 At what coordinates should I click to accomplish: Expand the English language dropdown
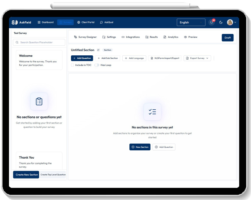[191, 22]
